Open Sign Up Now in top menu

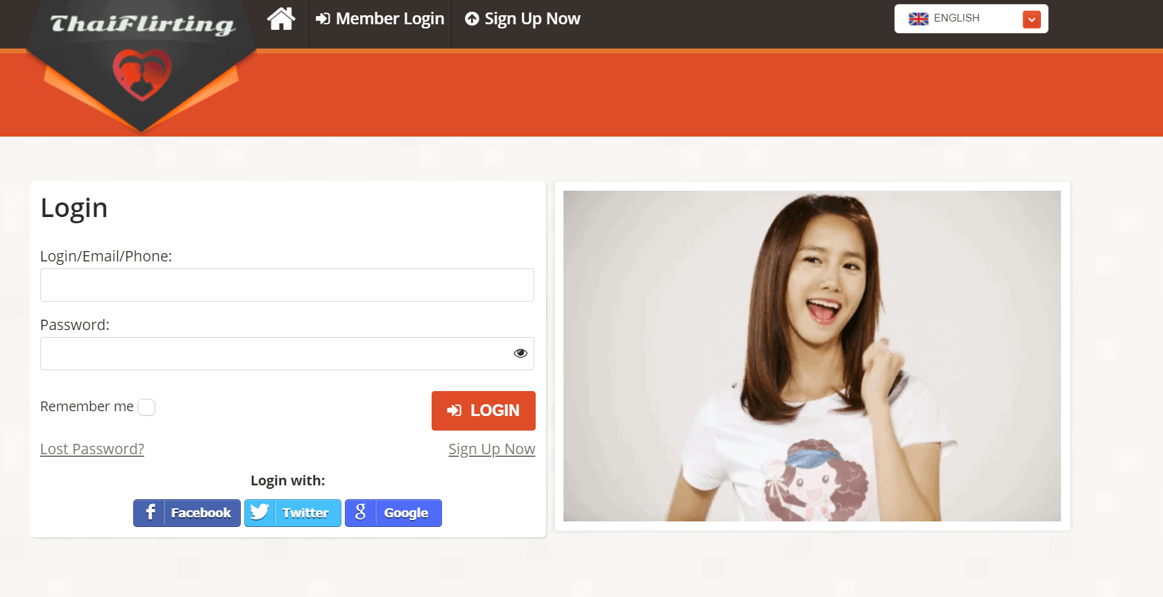[532, 19]
